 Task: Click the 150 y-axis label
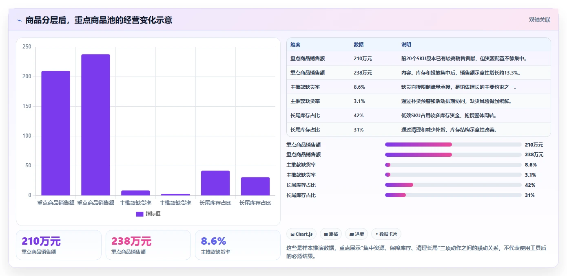(x=27, y=106)
